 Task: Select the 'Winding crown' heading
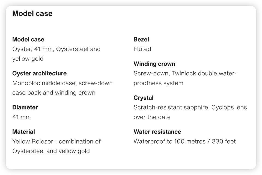pos(154,64)
